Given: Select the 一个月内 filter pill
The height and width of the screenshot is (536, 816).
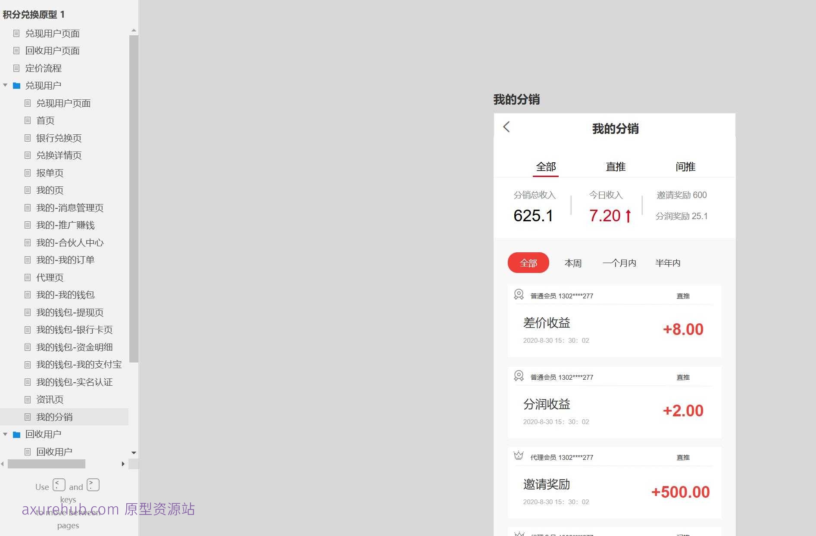Looking at the screenshot, I should pos(619,263).
